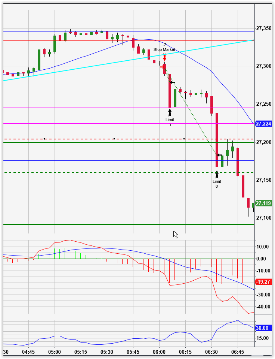Click the green 27,119 current price marker
The width and height of the screenshot is (275, 359).
(x=263, y=203)
